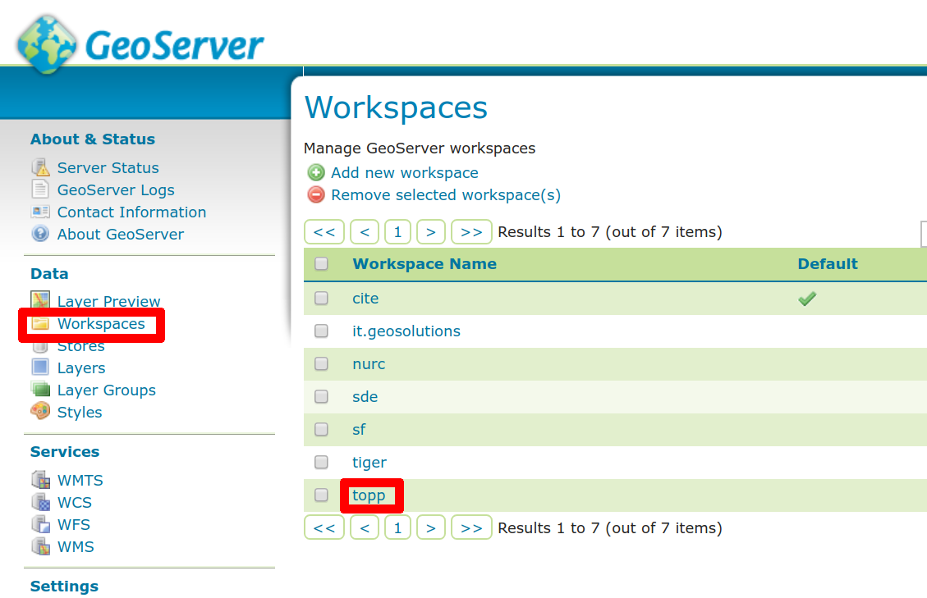The height and width of the screenshot is (598, 927).
Task: Go to first page in top pager
Action: pyautogui.click(x=324, y=231)
